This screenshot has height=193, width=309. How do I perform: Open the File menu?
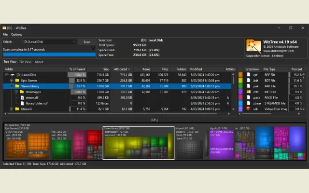5,34
